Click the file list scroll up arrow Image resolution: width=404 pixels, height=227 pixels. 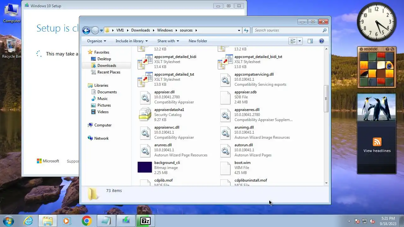[326, 49]
